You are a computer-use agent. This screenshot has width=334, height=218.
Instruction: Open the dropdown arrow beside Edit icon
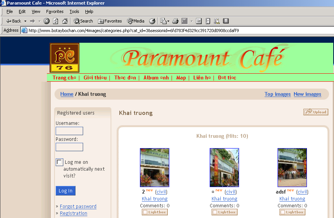191,21
